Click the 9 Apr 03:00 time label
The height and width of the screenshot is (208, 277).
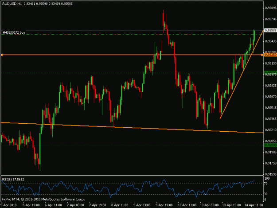[142, 205]
